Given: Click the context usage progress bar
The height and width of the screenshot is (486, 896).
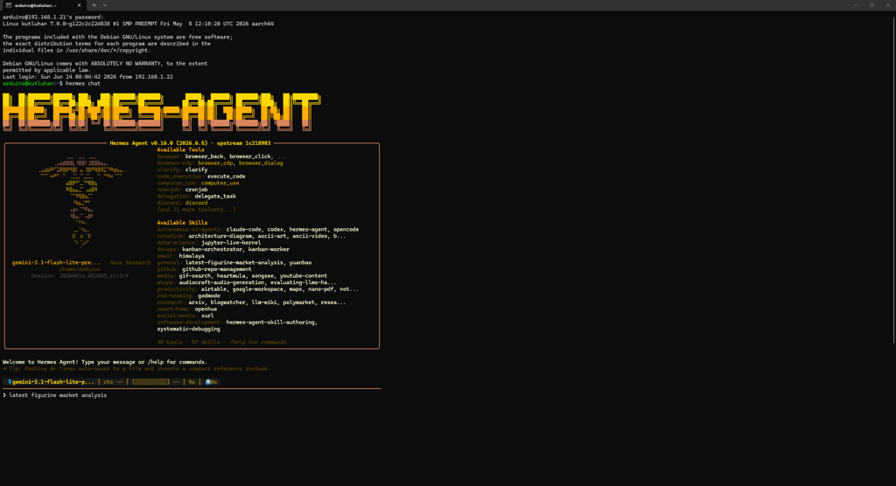Looking at the screenshot, I should click(x=150, y=382).
